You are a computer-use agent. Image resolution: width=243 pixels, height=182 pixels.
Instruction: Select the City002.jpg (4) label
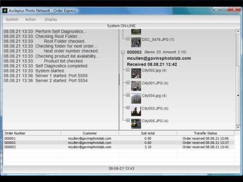point(154,71)
